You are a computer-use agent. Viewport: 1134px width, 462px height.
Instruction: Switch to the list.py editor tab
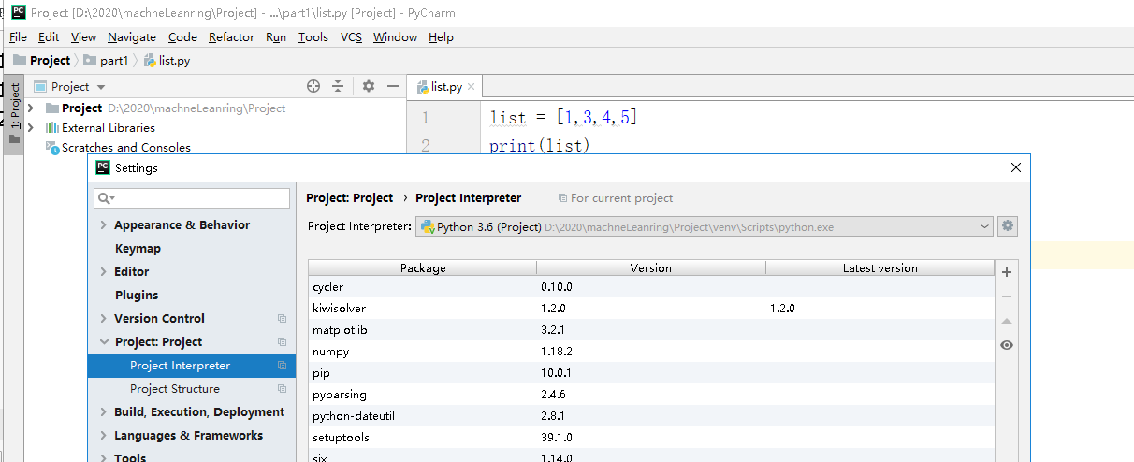[446, 87]
